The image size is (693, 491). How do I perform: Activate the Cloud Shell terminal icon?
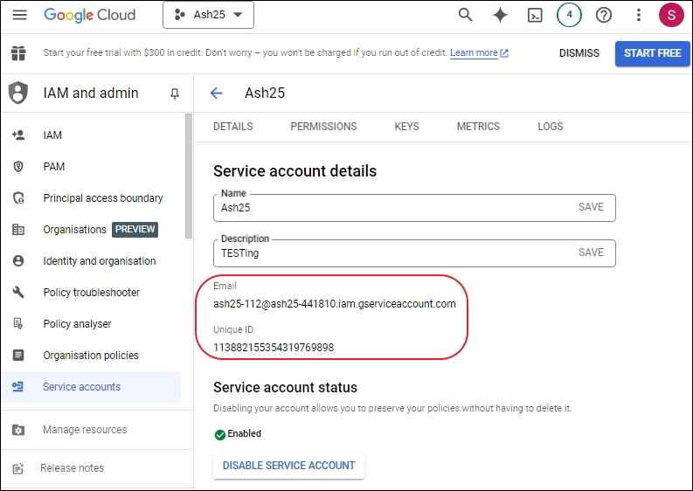coord(535,16)
